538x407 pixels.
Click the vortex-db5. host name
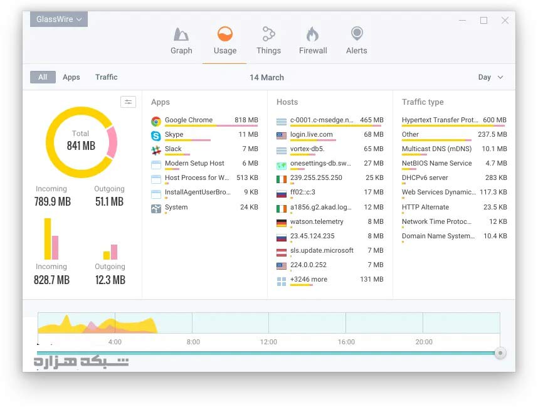coord(307,149)
